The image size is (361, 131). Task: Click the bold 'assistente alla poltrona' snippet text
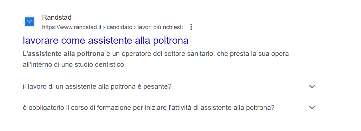66,54
